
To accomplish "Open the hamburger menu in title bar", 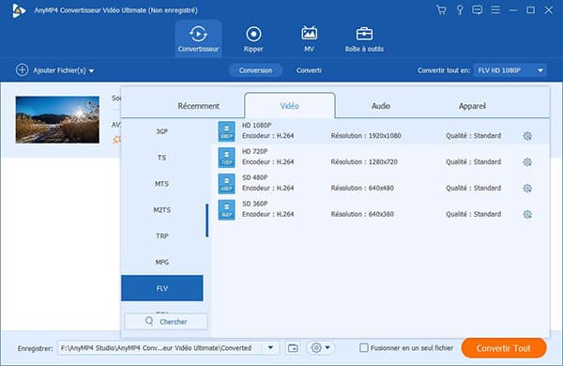I will tap(495, 9).
